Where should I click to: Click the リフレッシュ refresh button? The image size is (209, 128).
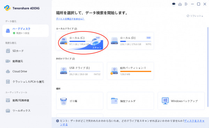pyautogui.click(x=195, y=16)
